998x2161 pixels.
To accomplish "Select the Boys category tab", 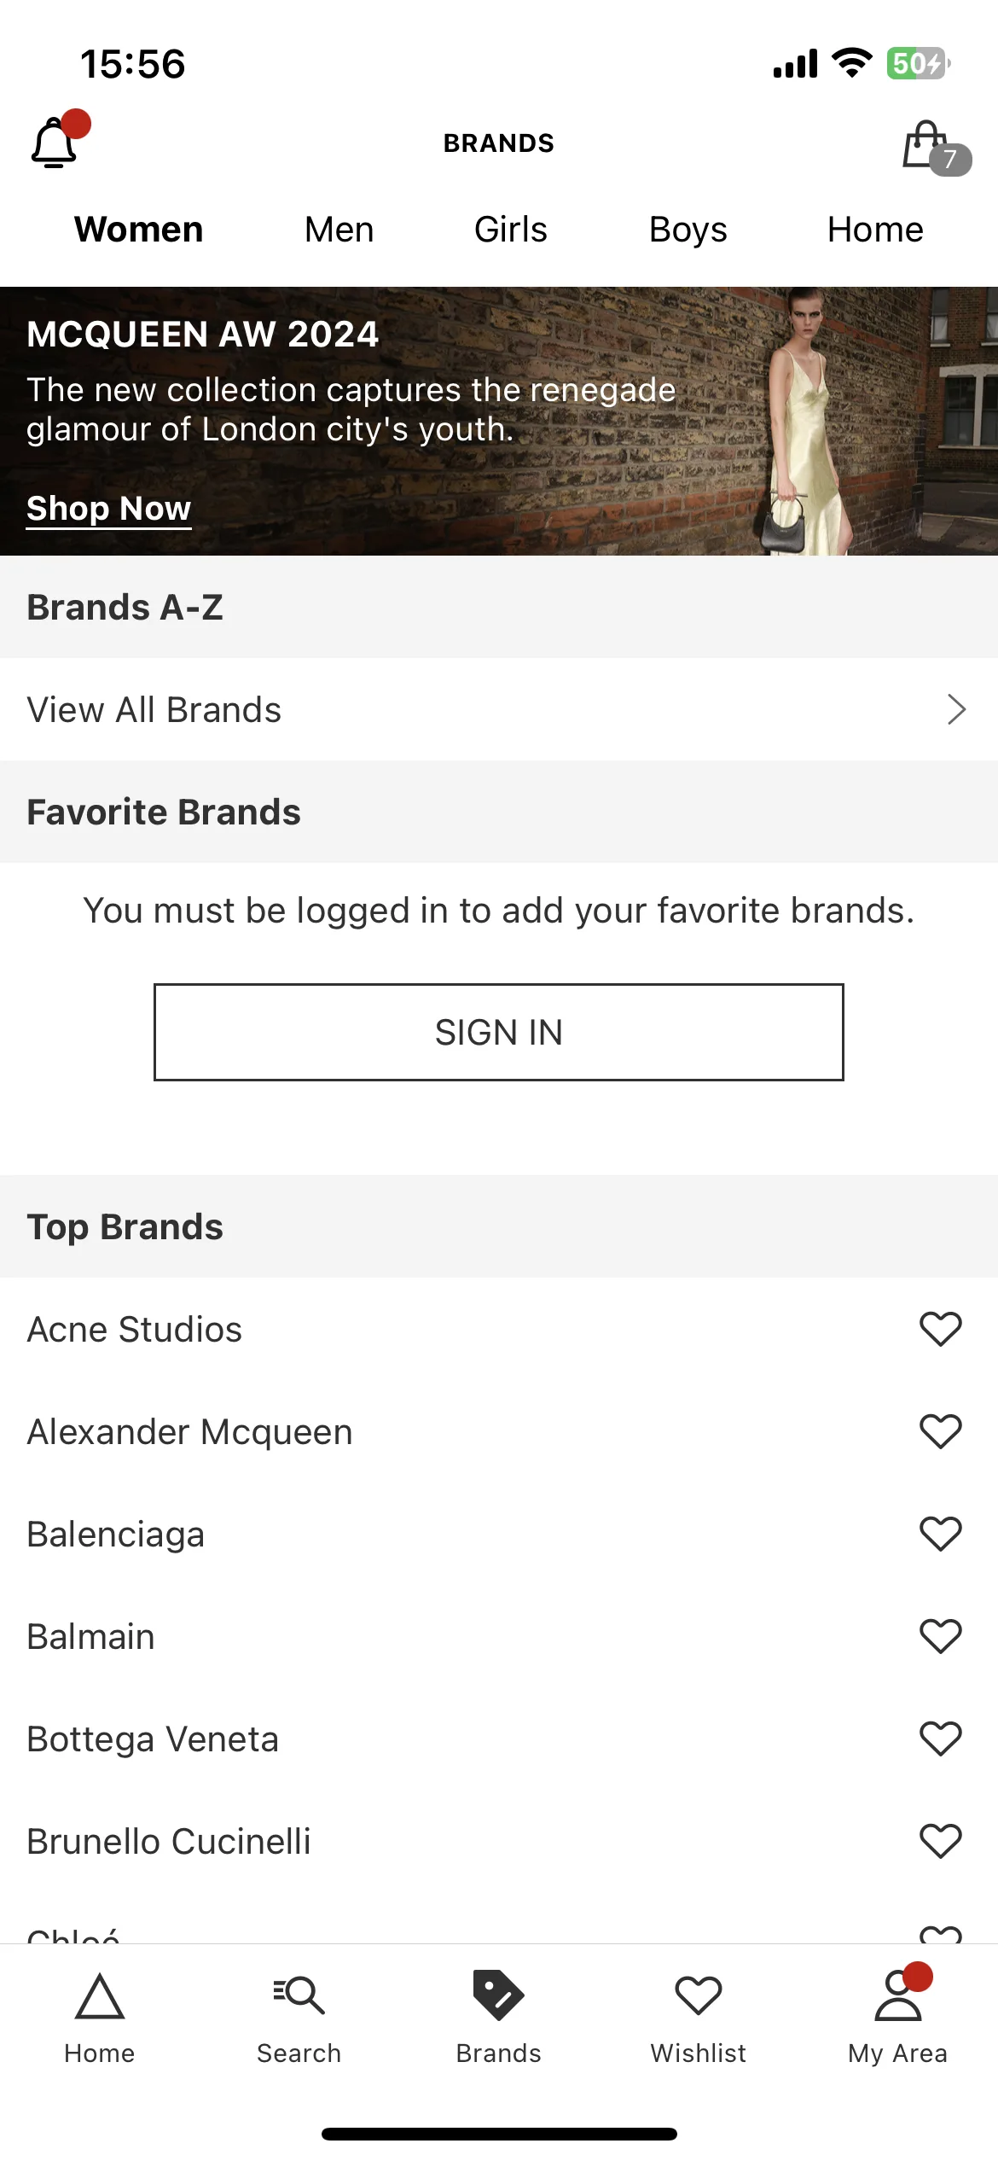I will 688,230.
